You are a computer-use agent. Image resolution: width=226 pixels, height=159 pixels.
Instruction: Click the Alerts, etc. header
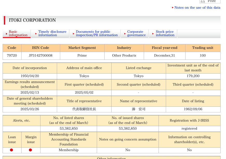(22, 121)
